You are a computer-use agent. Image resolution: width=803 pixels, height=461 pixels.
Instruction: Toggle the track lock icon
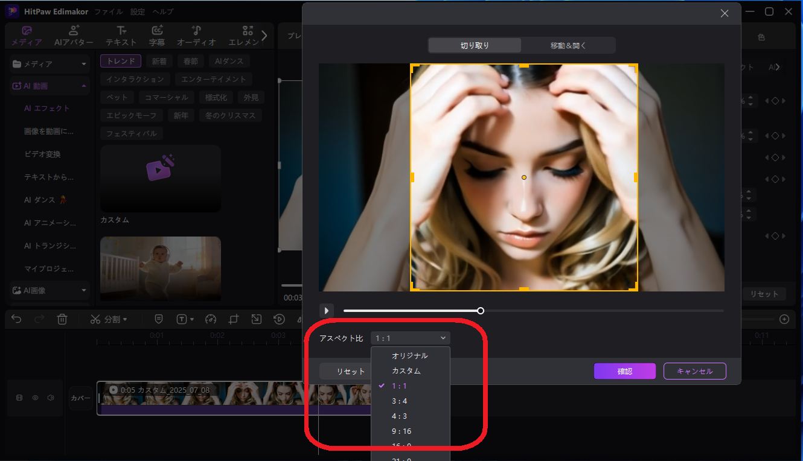click(x=20, y=398)
